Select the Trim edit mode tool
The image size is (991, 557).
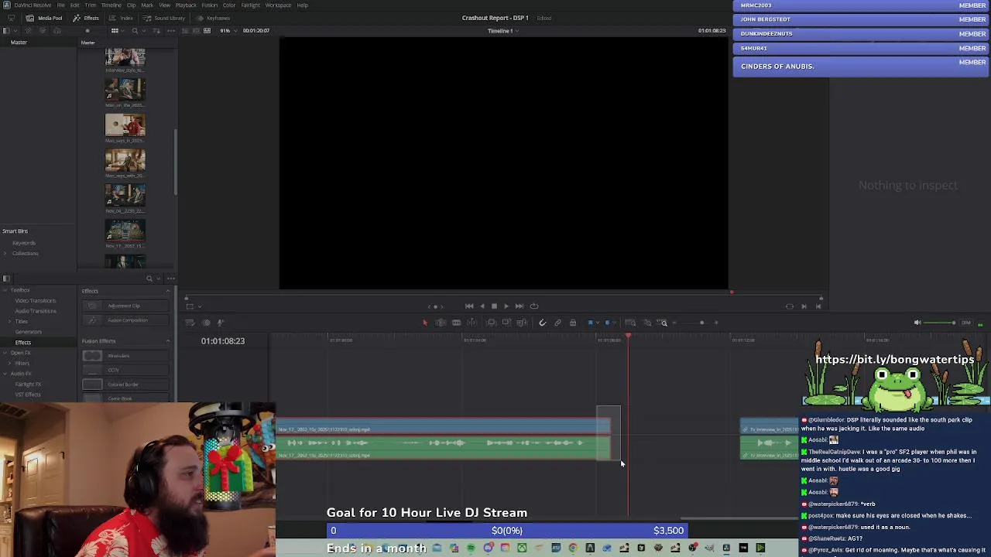coord(441,323)
